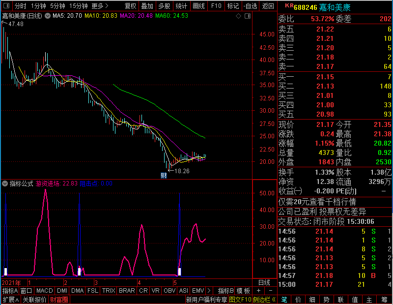This screenshot has width=393, height=305.
Task: Switch to the MACD indicator
Action: [x=44, y=291]
